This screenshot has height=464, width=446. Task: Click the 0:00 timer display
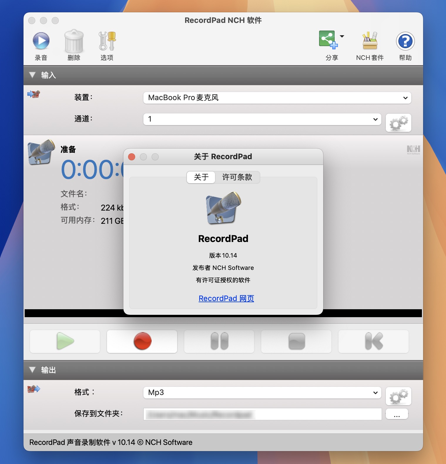[x=92, y=170]
